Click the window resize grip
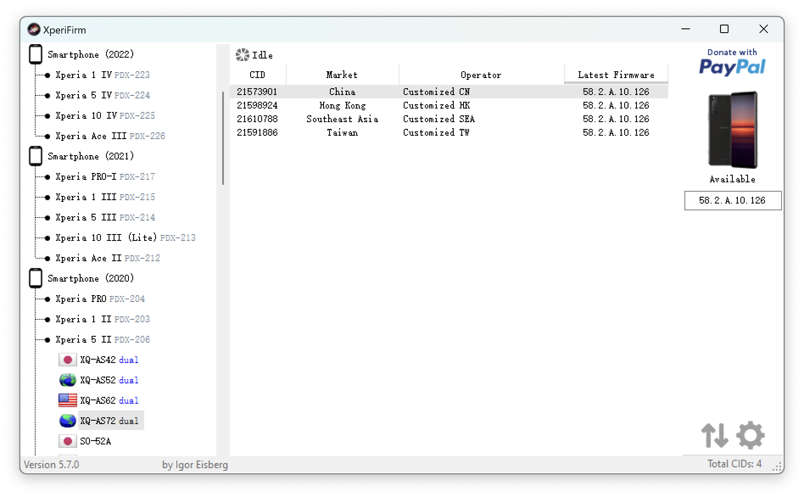The width and height of the screenshot is (804, 497). click(778, 467)
